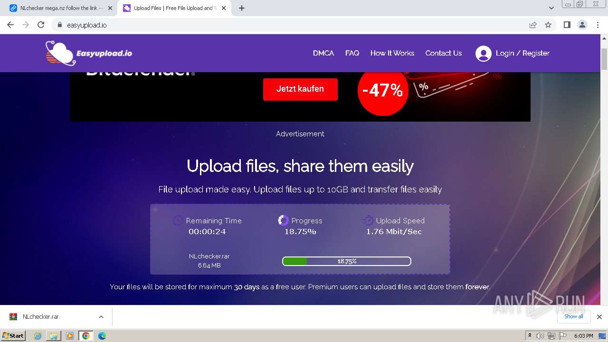Image resolution: width=608 pixels, height=342 pixels.
Task: Expand options for NLchecker.rar download
Action: tap(101, 317)
